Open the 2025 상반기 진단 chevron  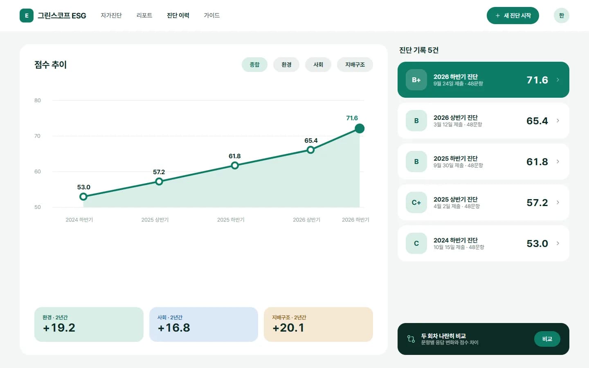pyautogui.click(x=558, y=202)
